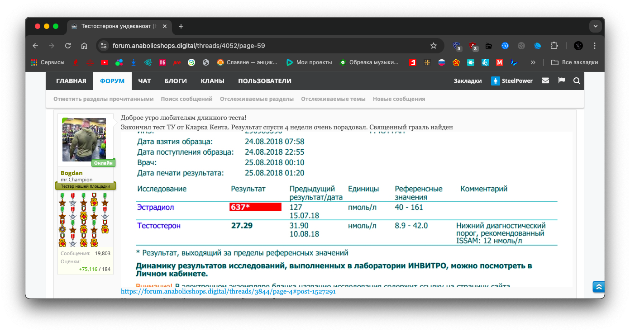Show hidden bookmarks with the chevron
The width and height of the screenshot is (630, 332).
coord(533,62)
